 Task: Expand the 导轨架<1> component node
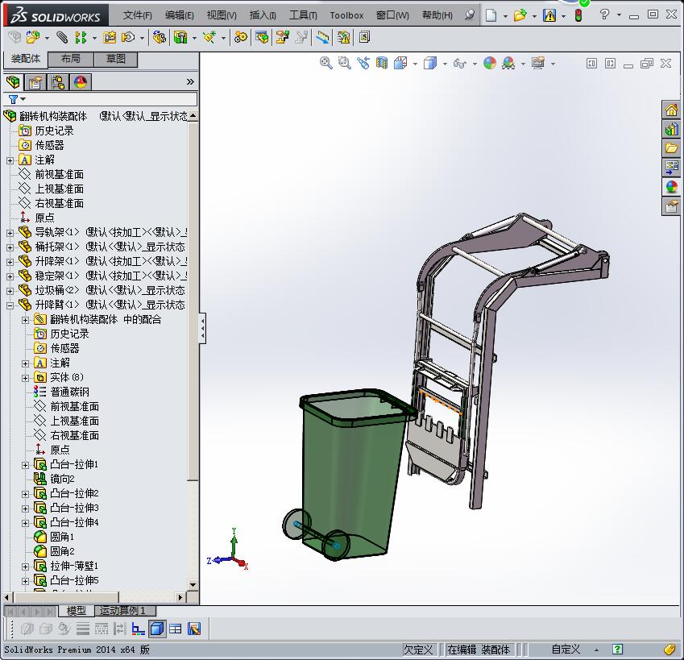pyautogui.click(x=10, y=233)
